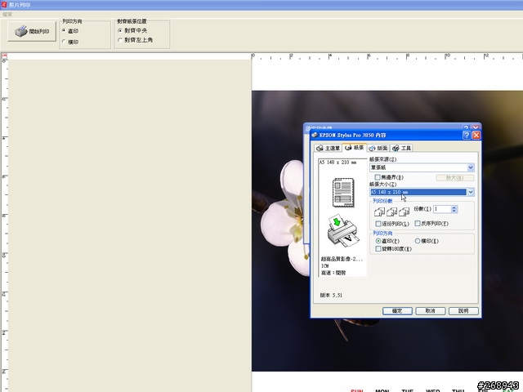Switch to the Paper (紙張) tab
The image size is (523, 392).
[x=354, y=147]
